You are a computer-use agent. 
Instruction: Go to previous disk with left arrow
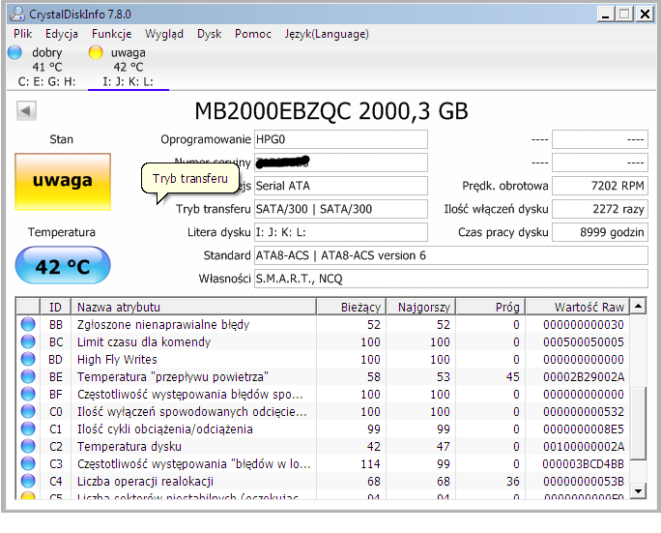click(x=26, y=111)
